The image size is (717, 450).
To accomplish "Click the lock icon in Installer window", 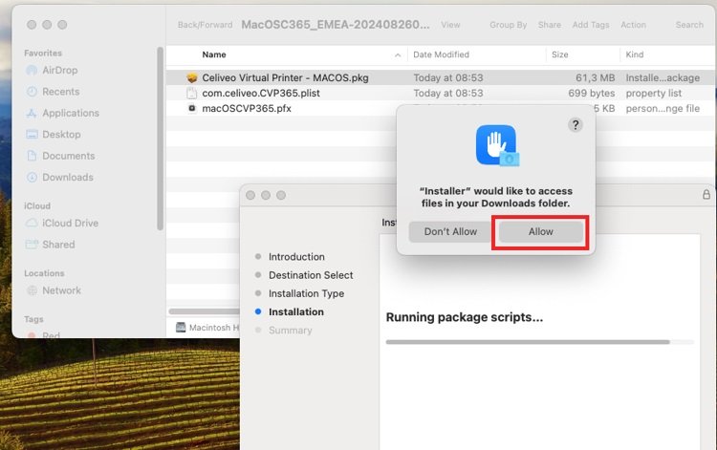I will (x=706, y=195).
